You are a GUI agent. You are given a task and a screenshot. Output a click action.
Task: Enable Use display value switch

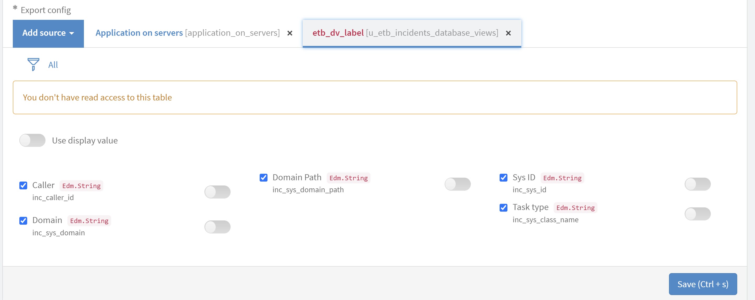point(32,140)
